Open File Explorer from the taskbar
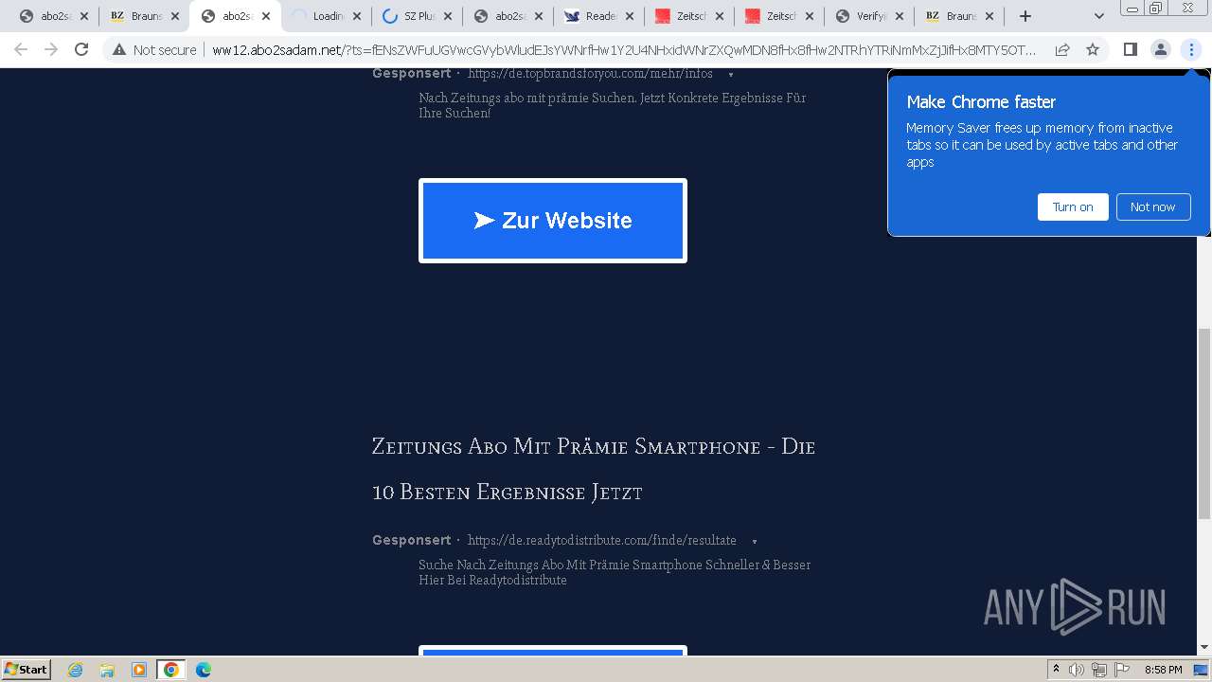 (x=107, y=670)
